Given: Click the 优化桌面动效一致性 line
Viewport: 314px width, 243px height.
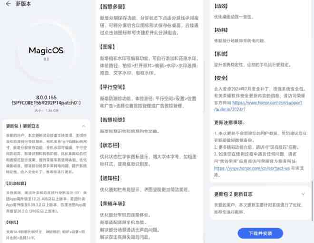Looking at the screenshot, I should (234, 17).
